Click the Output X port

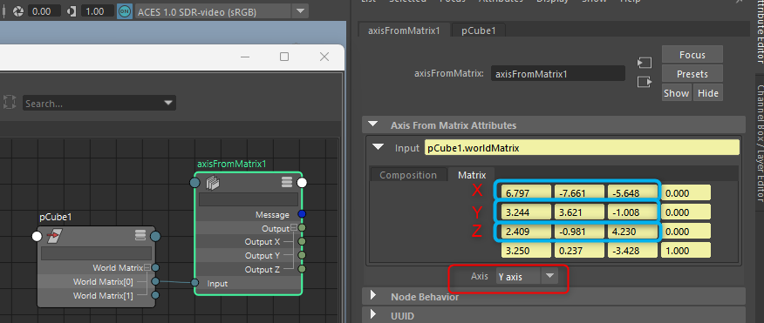pyautogui.click(x=302, y=241)
